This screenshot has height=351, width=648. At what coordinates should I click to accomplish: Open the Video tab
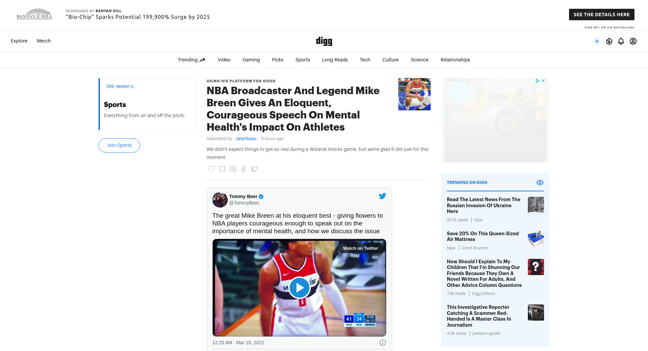(x=224, y=60)
